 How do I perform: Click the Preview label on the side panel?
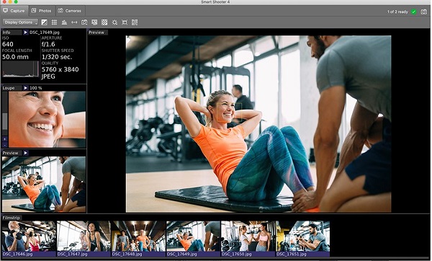coord(11,153)
